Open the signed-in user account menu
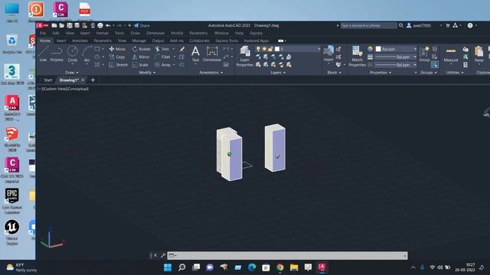Image resolution: width=490 pixels, height=275 pixels. click(x=421, y=25)
